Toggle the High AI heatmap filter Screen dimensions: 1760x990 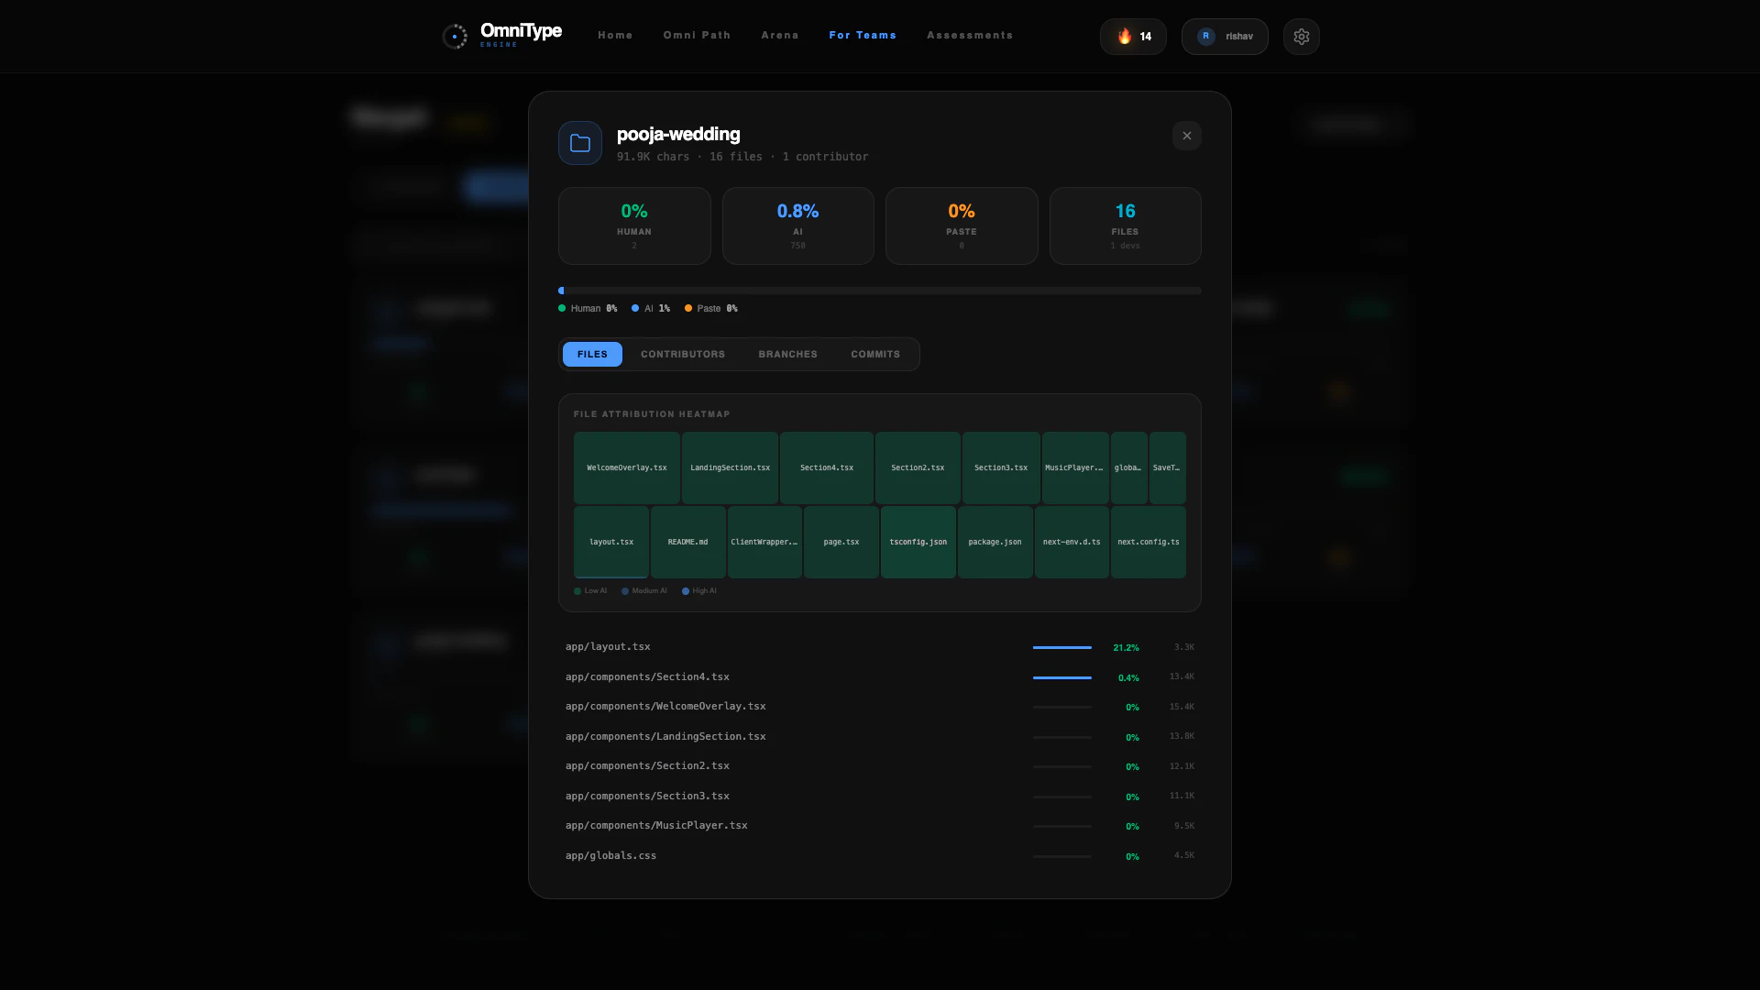pos(685,591)
